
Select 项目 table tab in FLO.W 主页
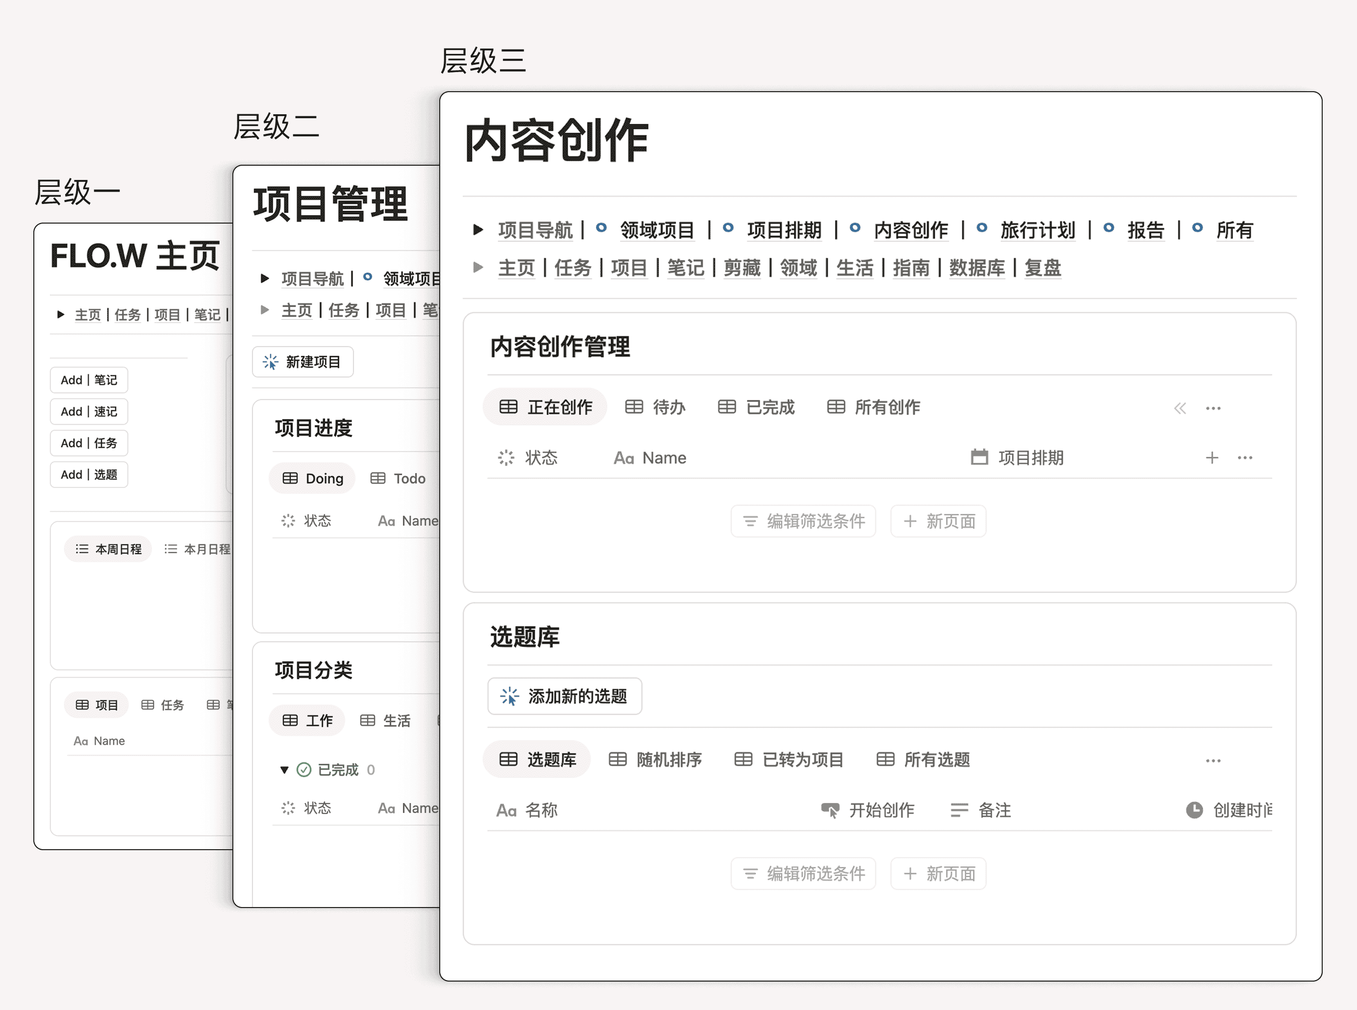tap(97, 705)
